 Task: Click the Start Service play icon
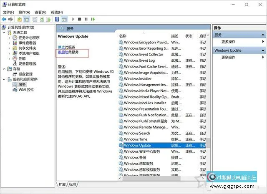click(73, 19)
